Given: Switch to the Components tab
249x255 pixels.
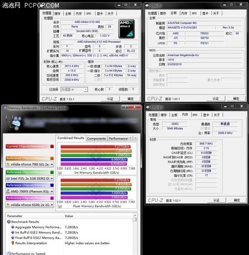Looking at the screenshot, I should coord(96,138).
